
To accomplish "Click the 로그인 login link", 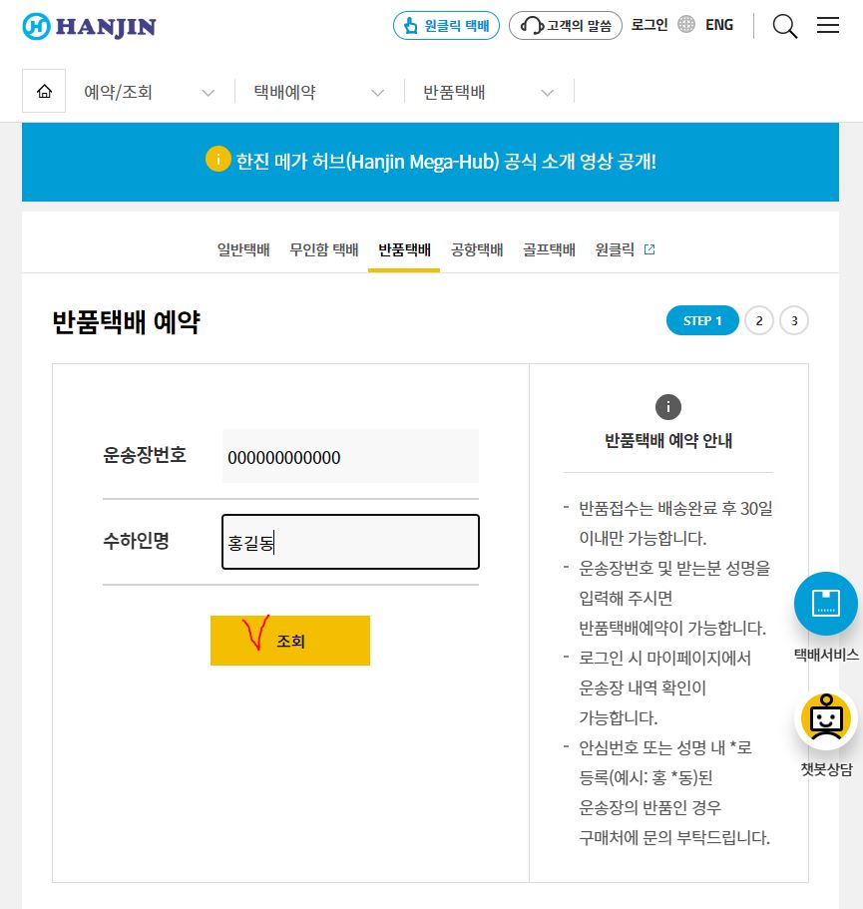I will (x=648, y=25).
